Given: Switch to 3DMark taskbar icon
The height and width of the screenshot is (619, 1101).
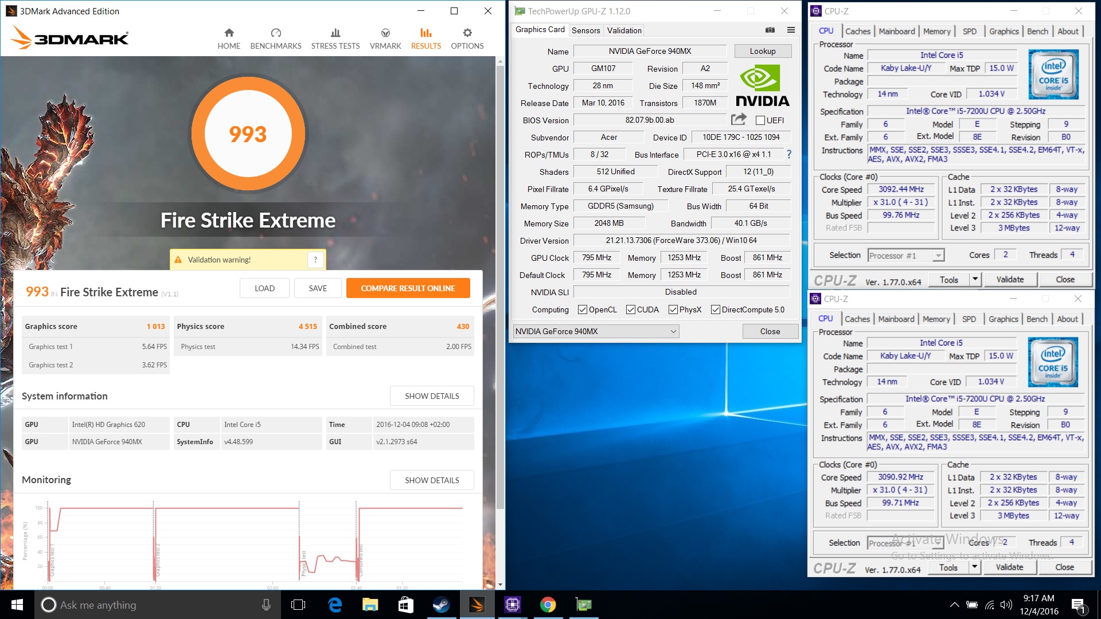Looking at the screenshot, I should [477, 605].
